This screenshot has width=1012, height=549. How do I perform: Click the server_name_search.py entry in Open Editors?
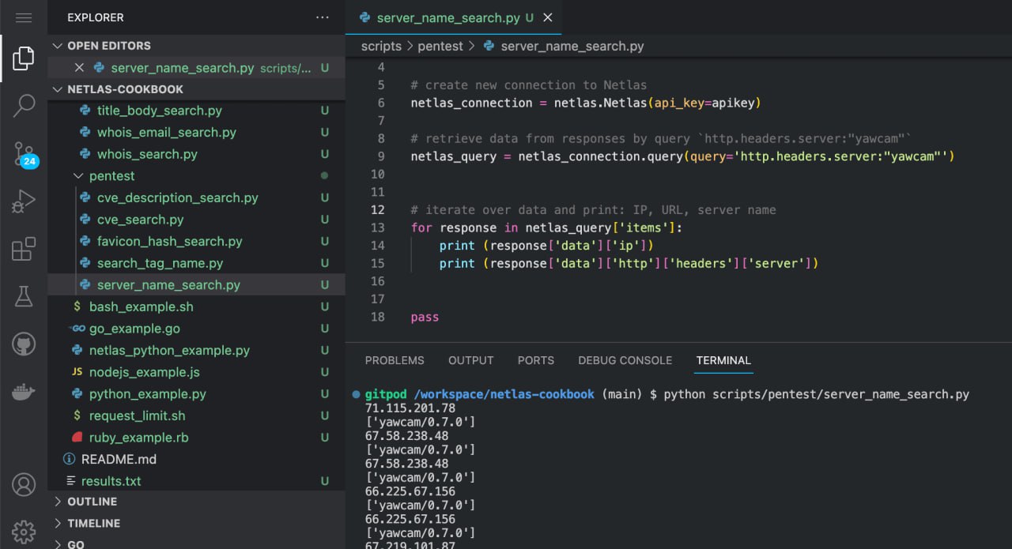click(x=196, y=68)
